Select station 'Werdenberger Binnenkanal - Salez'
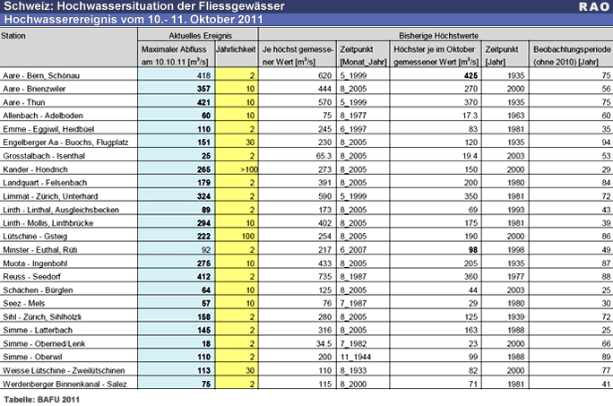 coord(65,384)
